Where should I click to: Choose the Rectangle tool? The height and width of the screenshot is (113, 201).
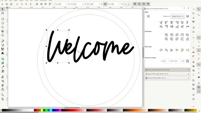[3, 19]
